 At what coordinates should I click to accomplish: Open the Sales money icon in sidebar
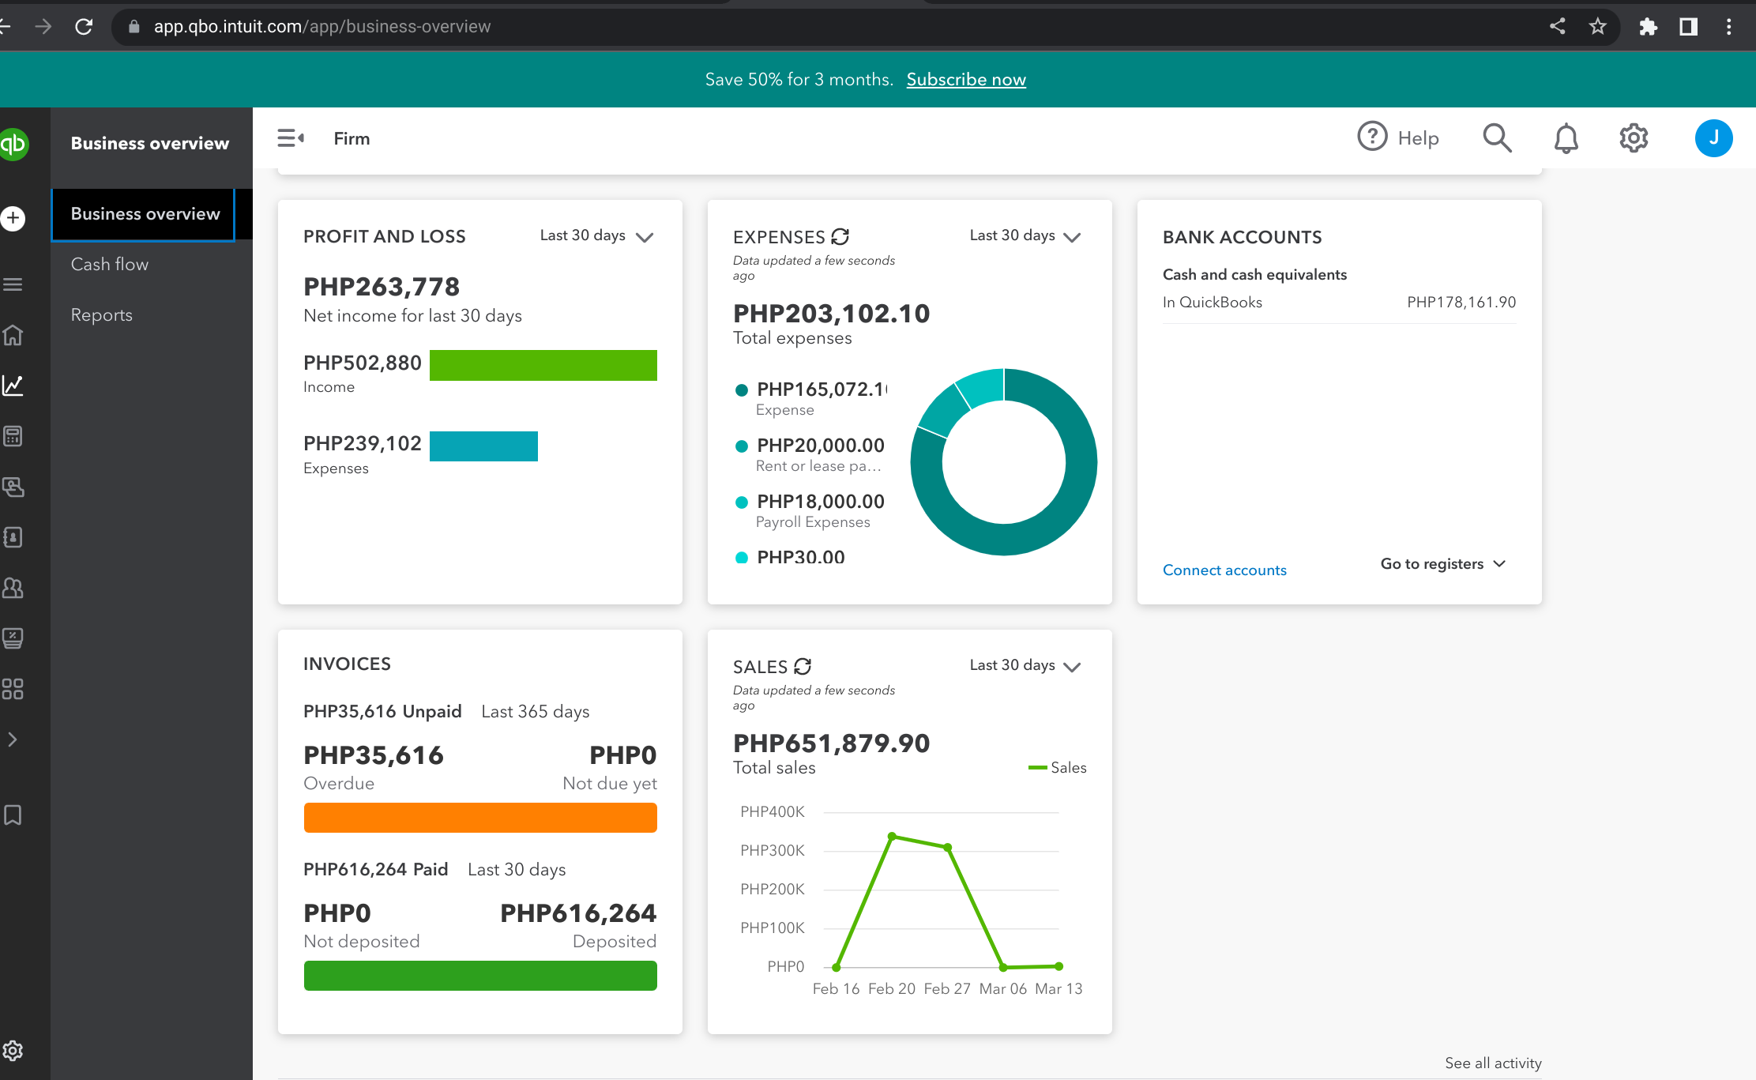pos(13,487)
